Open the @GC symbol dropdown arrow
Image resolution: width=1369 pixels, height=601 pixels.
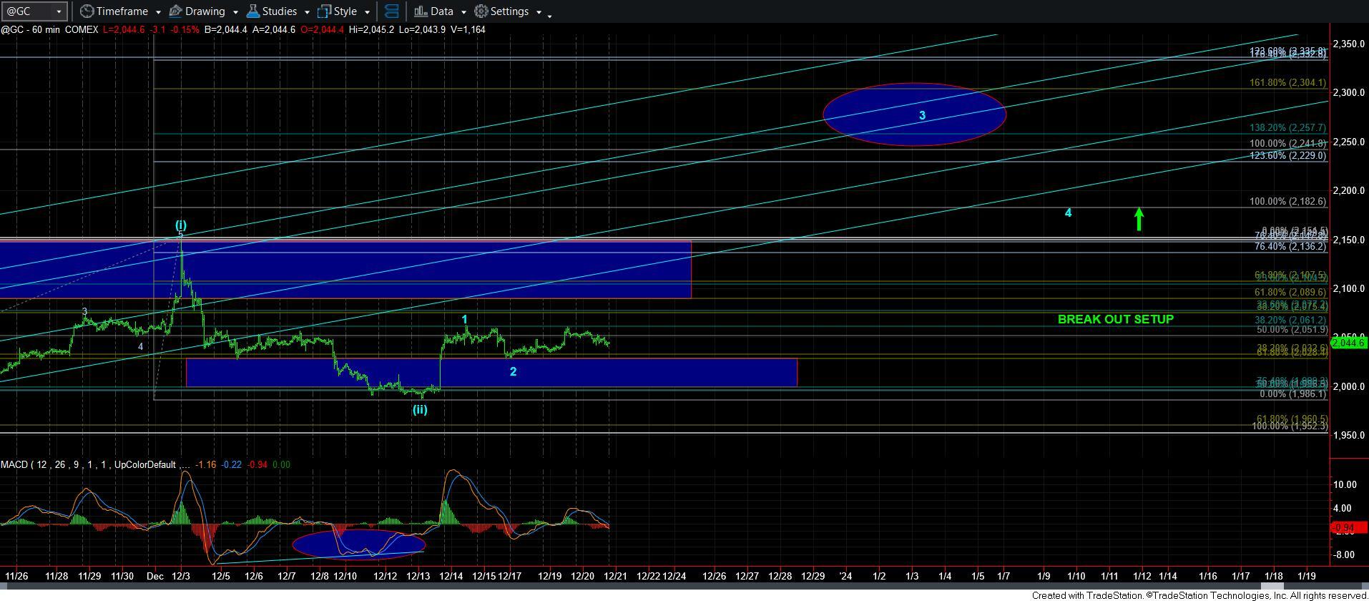(x=59, y=11)
